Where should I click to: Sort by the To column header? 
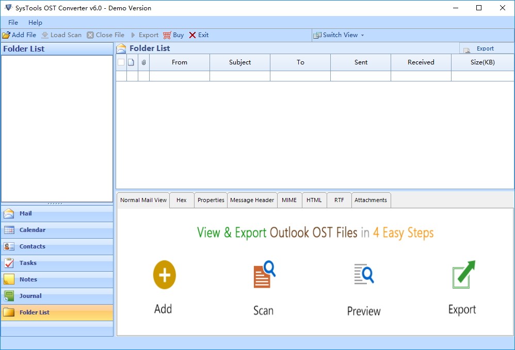click(300, 62)
